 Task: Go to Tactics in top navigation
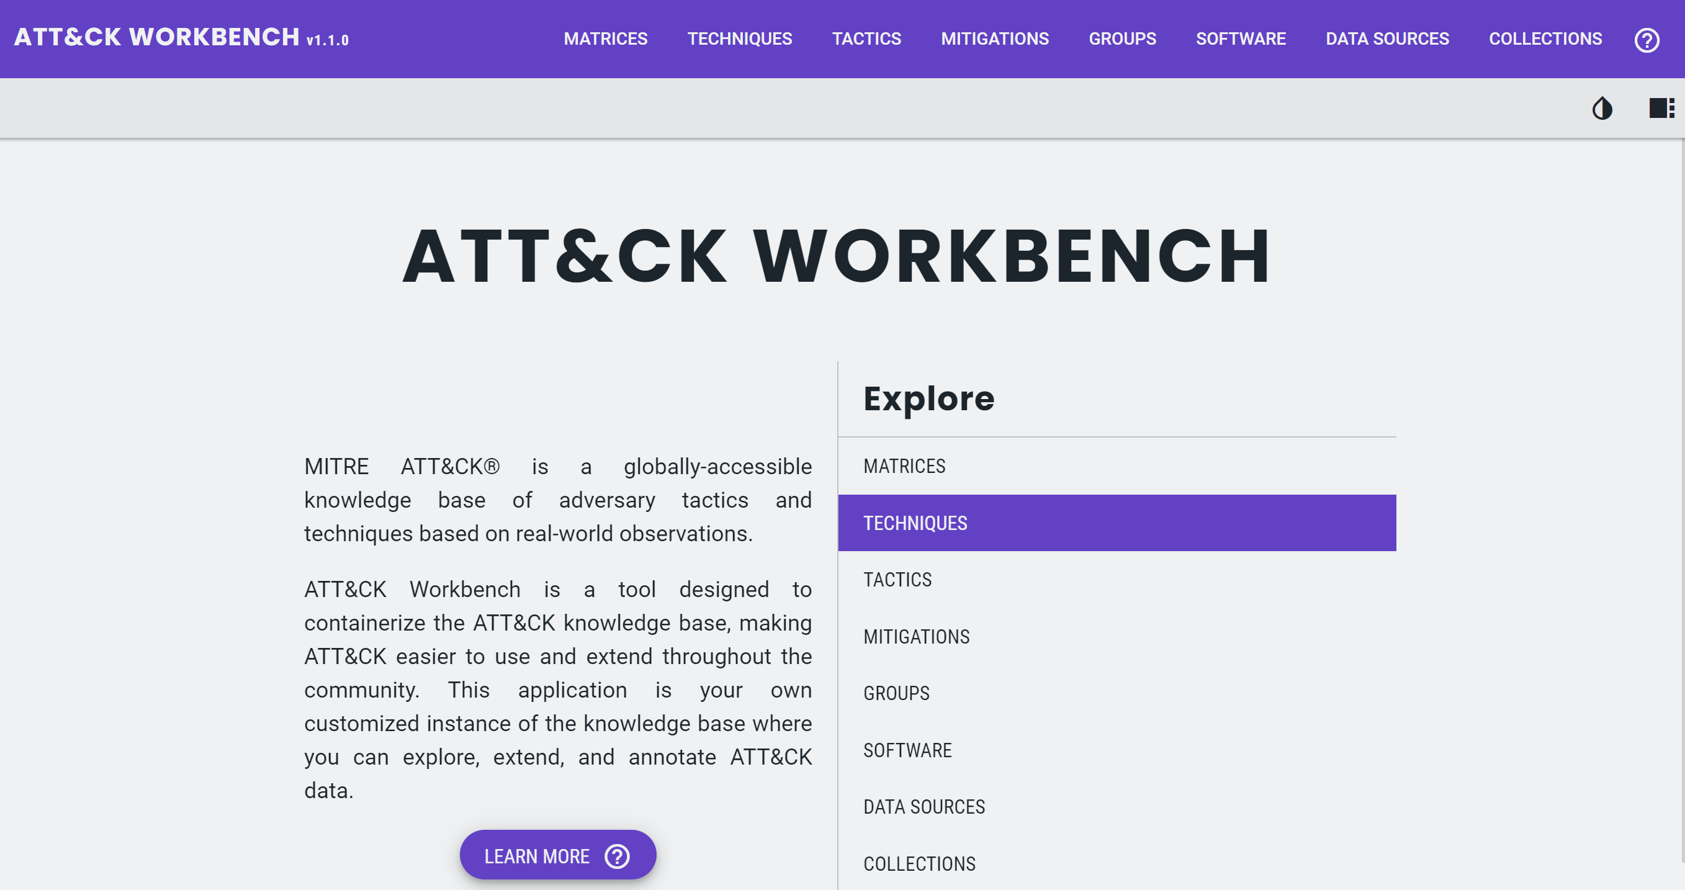coord(866,38)
